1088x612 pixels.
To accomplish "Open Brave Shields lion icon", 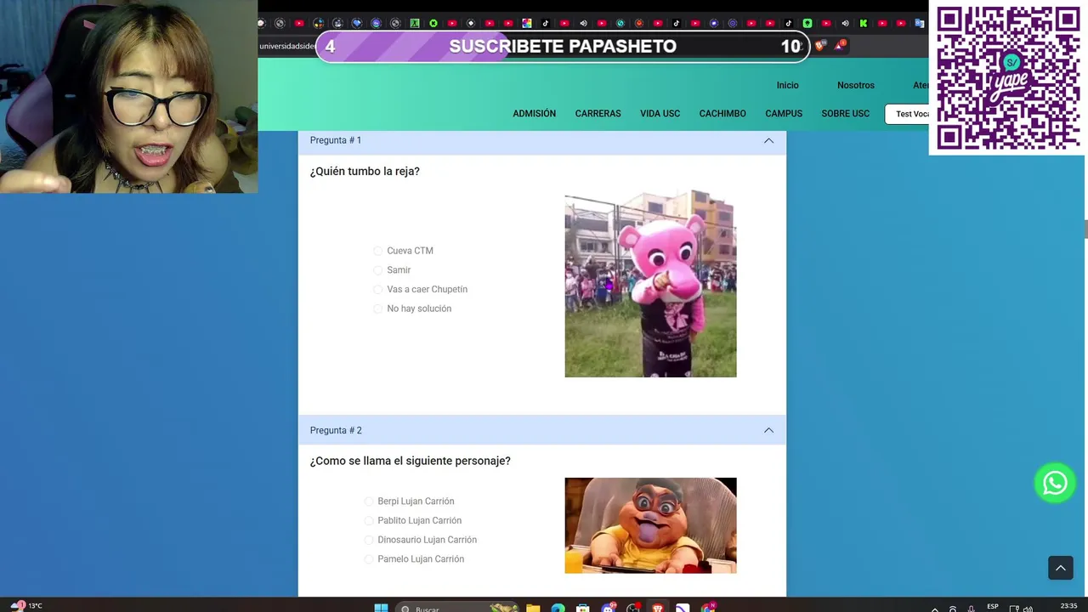I will click(x=819, y=46).
